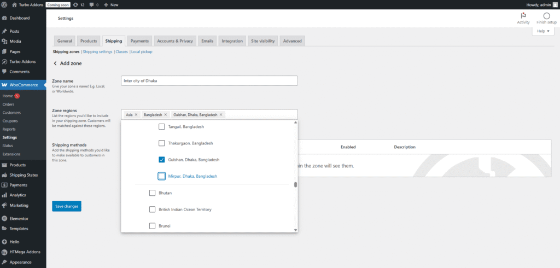
Task: Click the back chevron beside Add zone
Action: (55, 63)
